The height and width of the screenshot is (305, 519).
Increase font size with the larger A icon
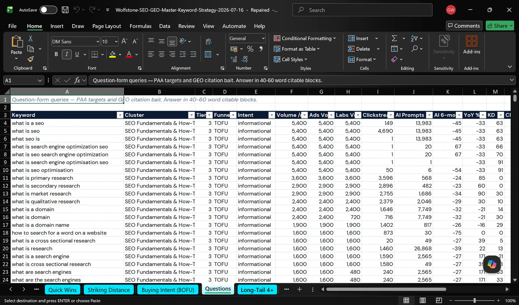click(125, 42)
